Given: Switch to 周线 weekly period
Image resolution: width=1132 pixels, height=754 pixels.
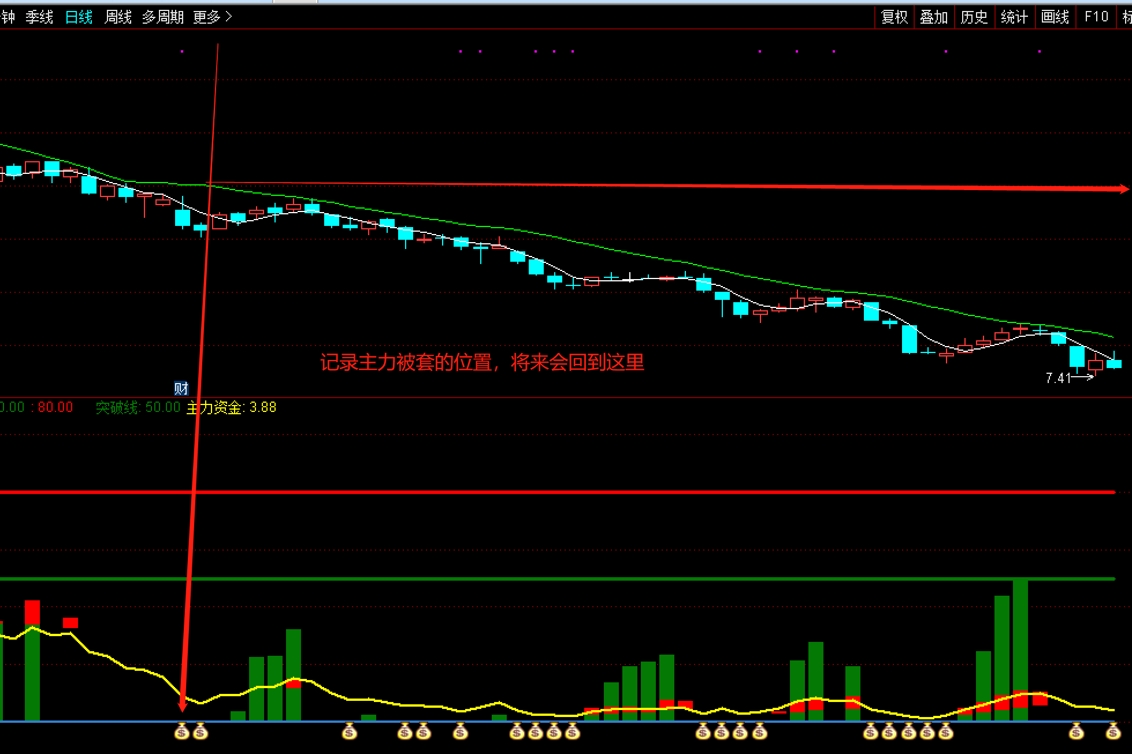Looking at the screenshot, I should (x=118, y=17).
